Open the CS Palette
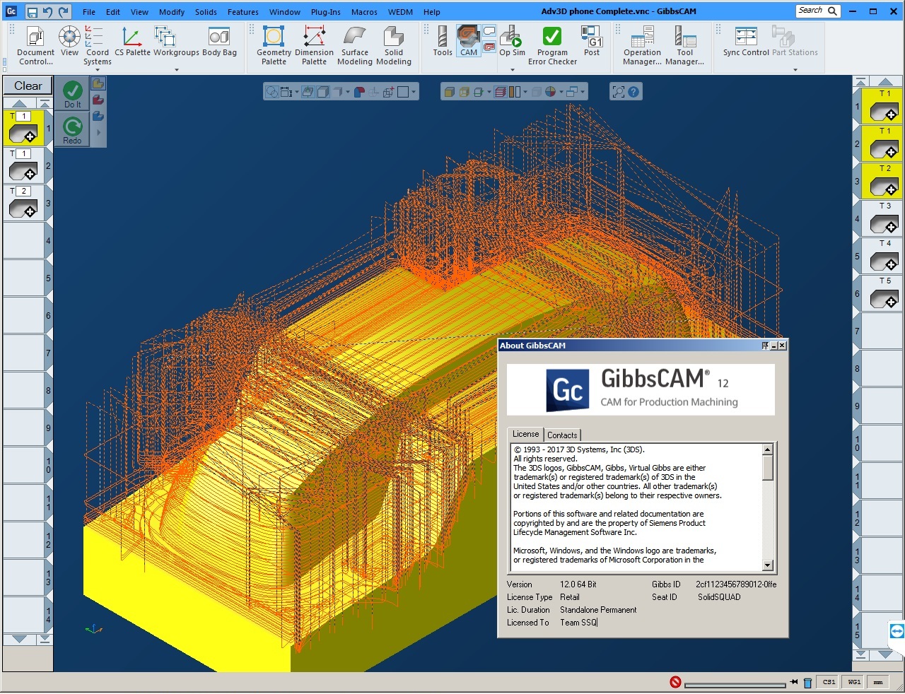Viewport: 905px width, 694px height. click(132, 42)
